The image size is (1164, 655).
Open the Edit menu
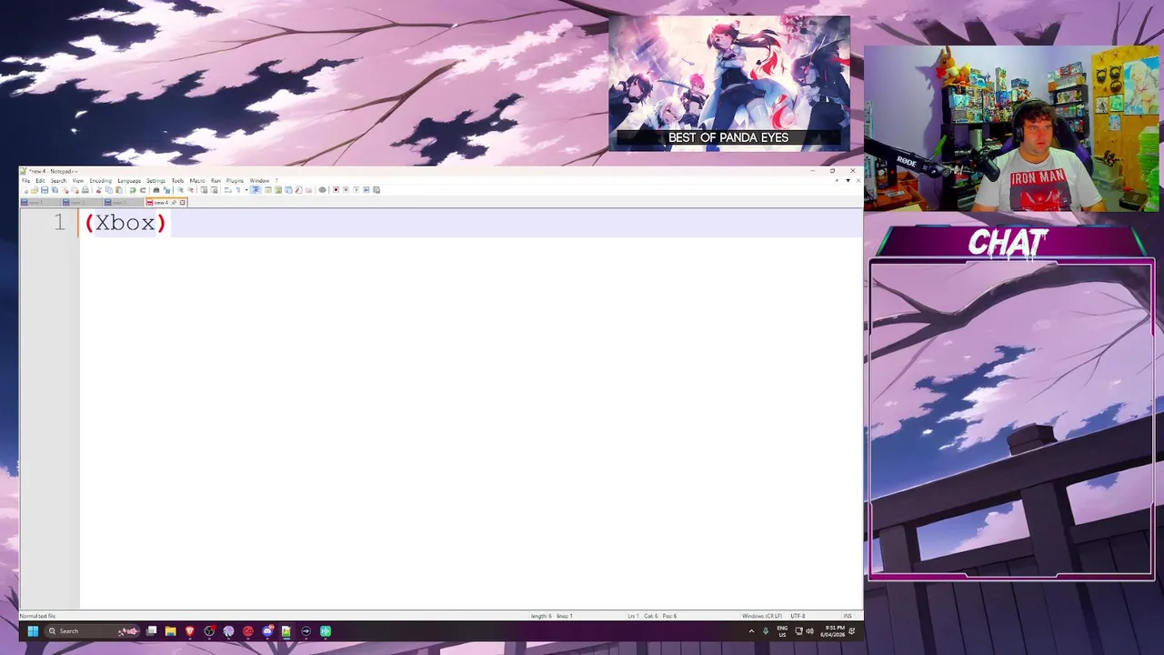(x=40, y=181)
